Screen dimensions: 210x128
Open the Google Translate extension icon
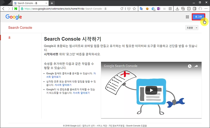(x=141, y=9)
